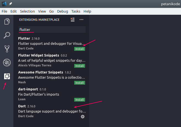Open the Debug menu in menu bar
181x127 pixels.
pos(63,11)
